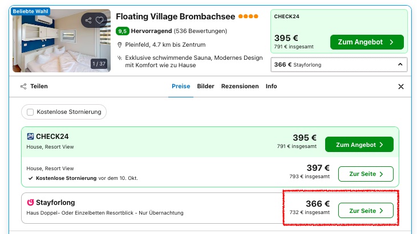Click the CHECK24 logo icon in offers list
Image resolution: width=417 pixels, height=234 pixels.
pyautogui.click(x=30, y=136)
